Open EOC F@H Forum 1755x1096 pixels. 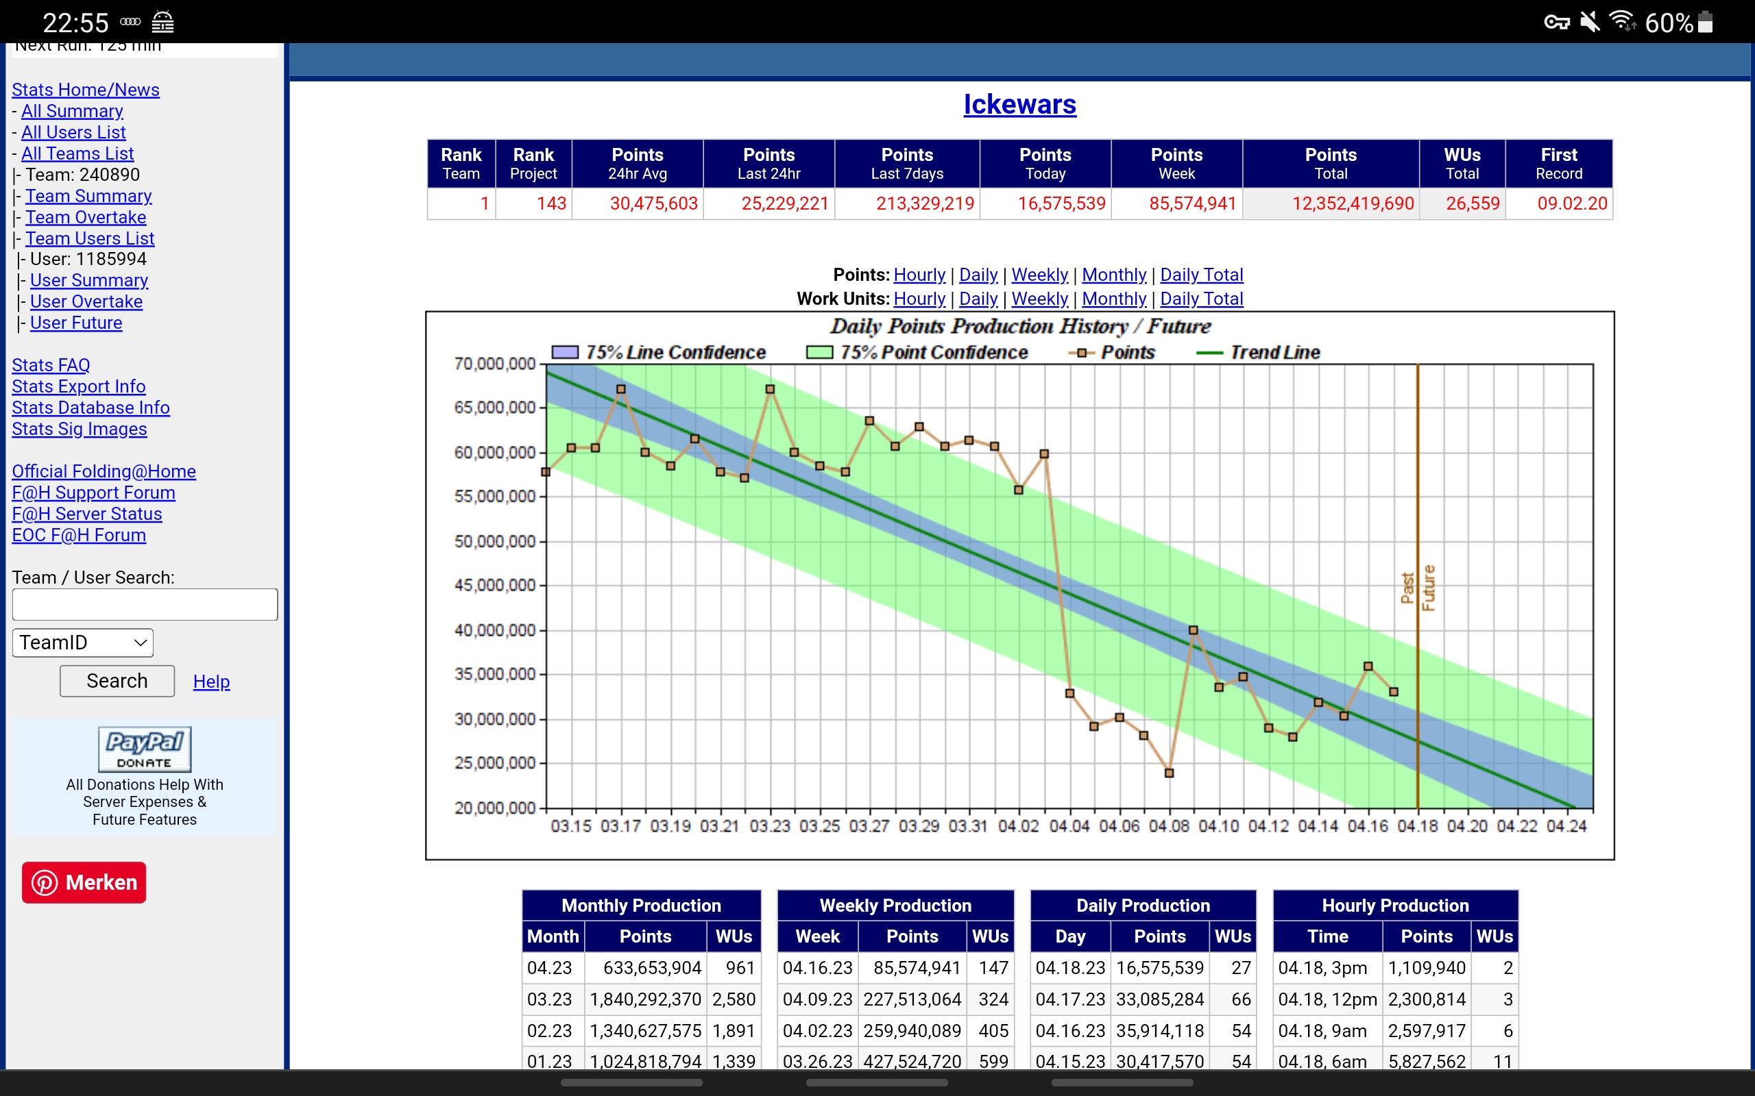click(79, 535)
